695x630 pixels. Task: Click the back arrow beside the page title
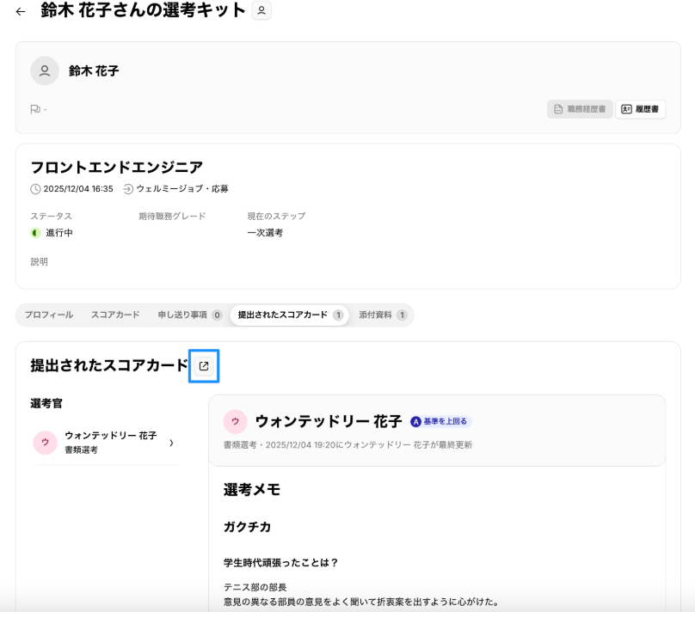(x=21, y=12)
